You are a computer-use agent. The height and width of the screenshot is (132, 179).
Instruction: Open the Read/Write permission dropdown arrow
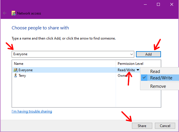click(138, 70)
